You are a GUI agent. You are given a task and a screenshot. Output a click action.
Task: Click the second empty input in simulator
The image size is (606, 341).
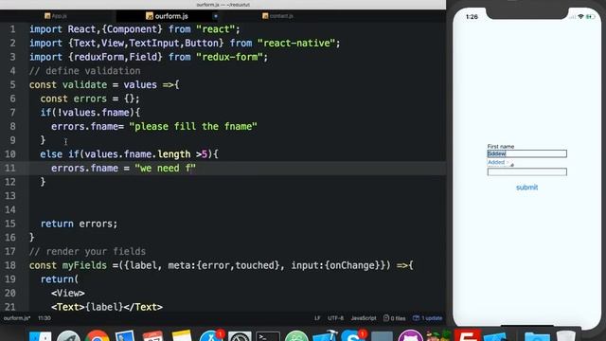(526, 172)
